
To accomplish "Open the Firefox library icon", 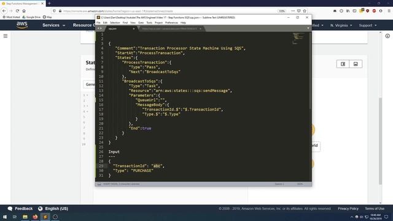I will coord(348,11).
